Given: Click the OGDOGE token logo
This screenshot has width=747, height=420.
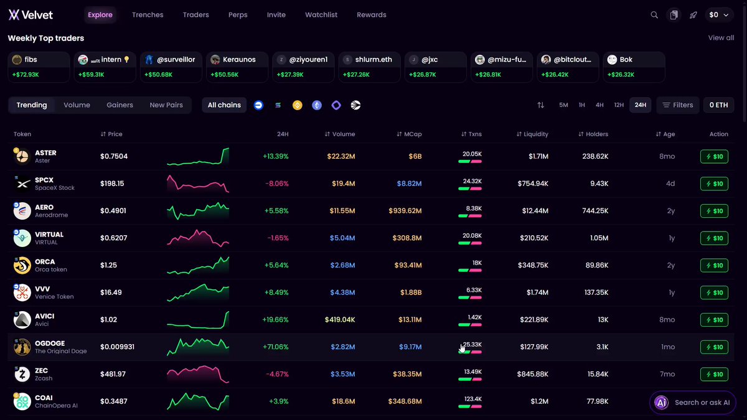Looking at the screenshot, I should [x=22, y=347].
